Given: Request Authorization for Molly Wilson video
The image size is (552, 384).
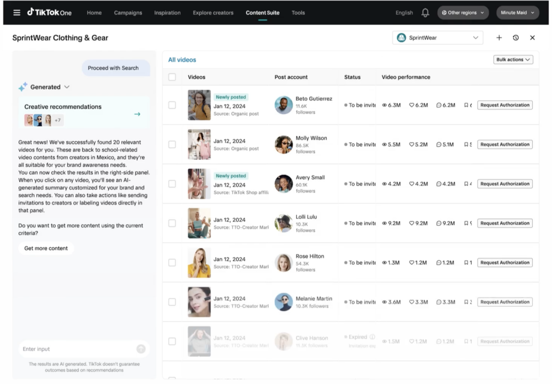Looking at the screenshot, I should click(x=505, y=145).
